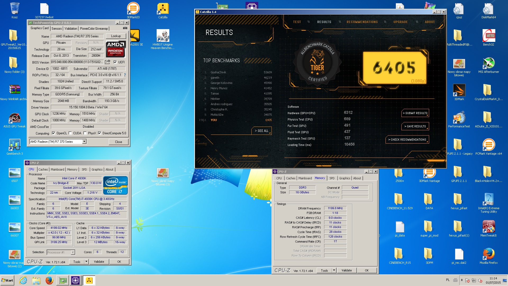Show hidden system tray icons arrow
The width and height of the screenshot is (508, 286).
[462, 280]
